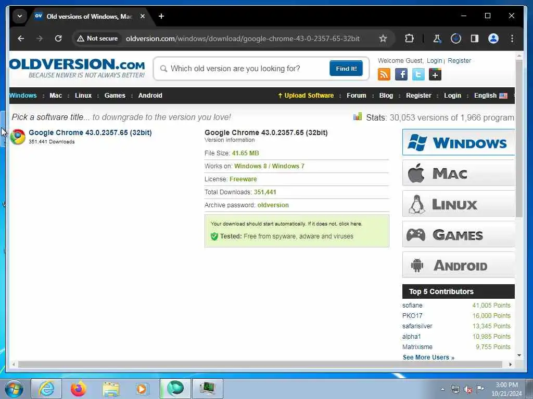Screen dimensions: 533x399
Task: Click the Login link beside Welcome Guest
Action: pyautogui.click(x=435, y=61)
